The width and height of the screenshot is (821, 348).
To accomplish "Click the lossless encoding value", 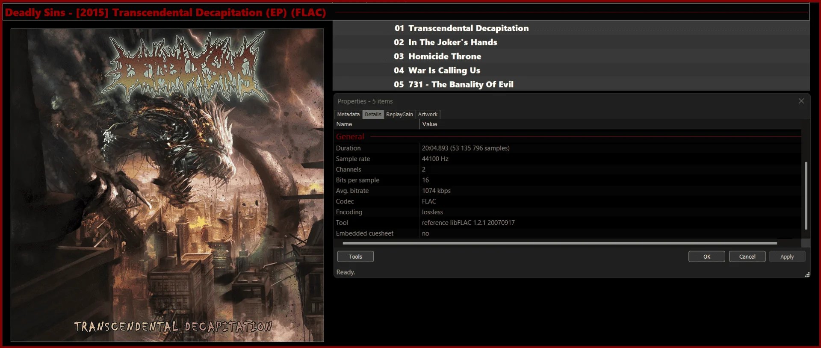I will [432, 212].
